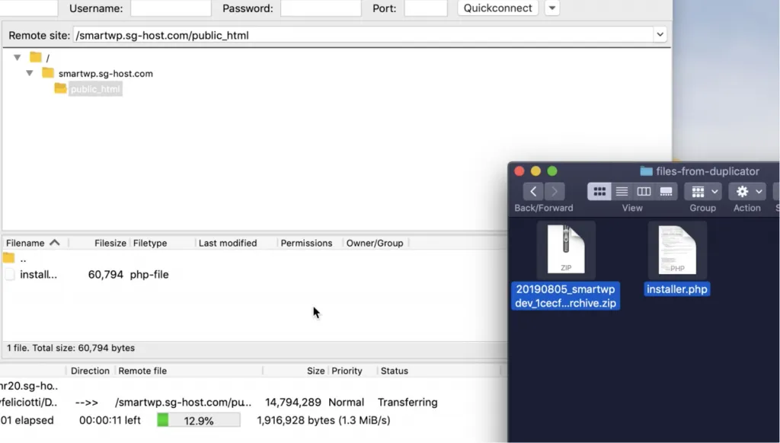
Task: Click the Quickconnect button
Action: tap(497, 8)
